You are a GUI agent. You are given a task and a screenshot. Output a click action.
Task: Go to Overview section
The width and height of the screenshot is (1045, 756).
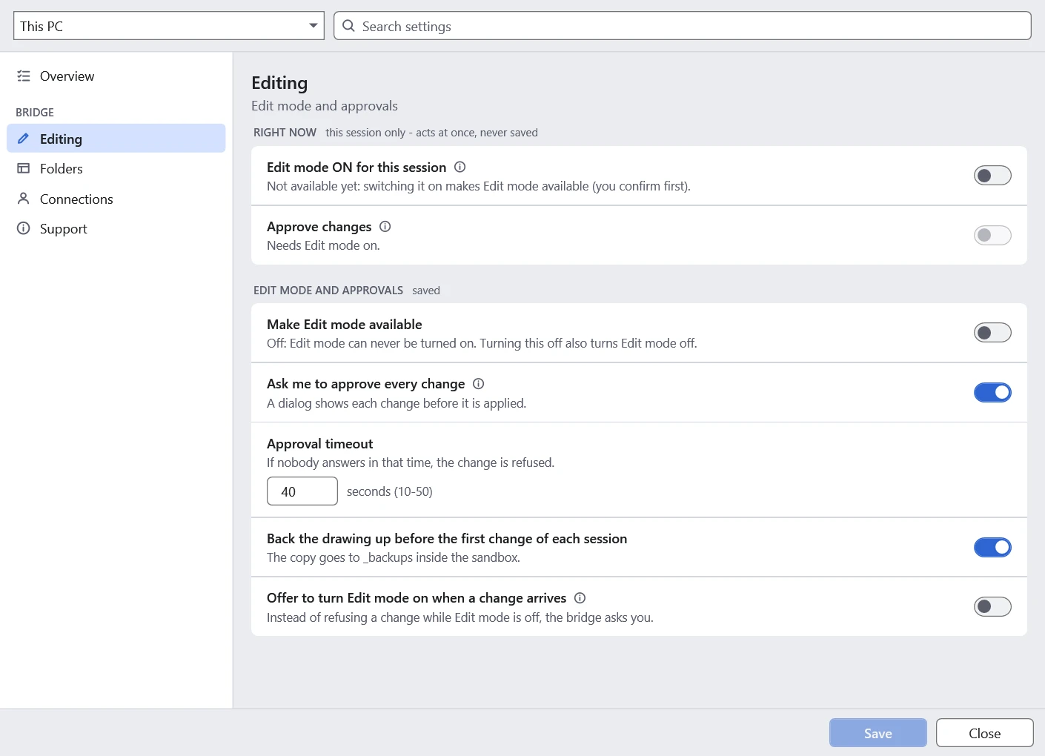click(116, 76)
